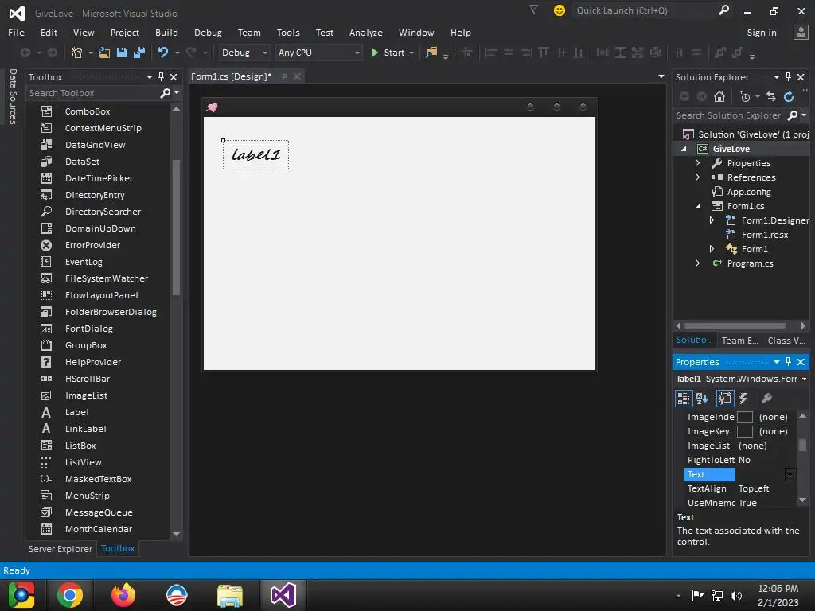This screenshot has height=611, width=815.
Task: Open the File menu
Action: (x=16, y=32)
